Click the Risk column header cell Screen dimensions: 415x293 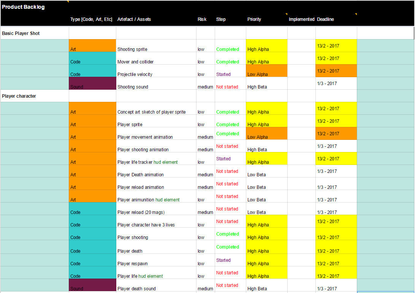[205, 19]
